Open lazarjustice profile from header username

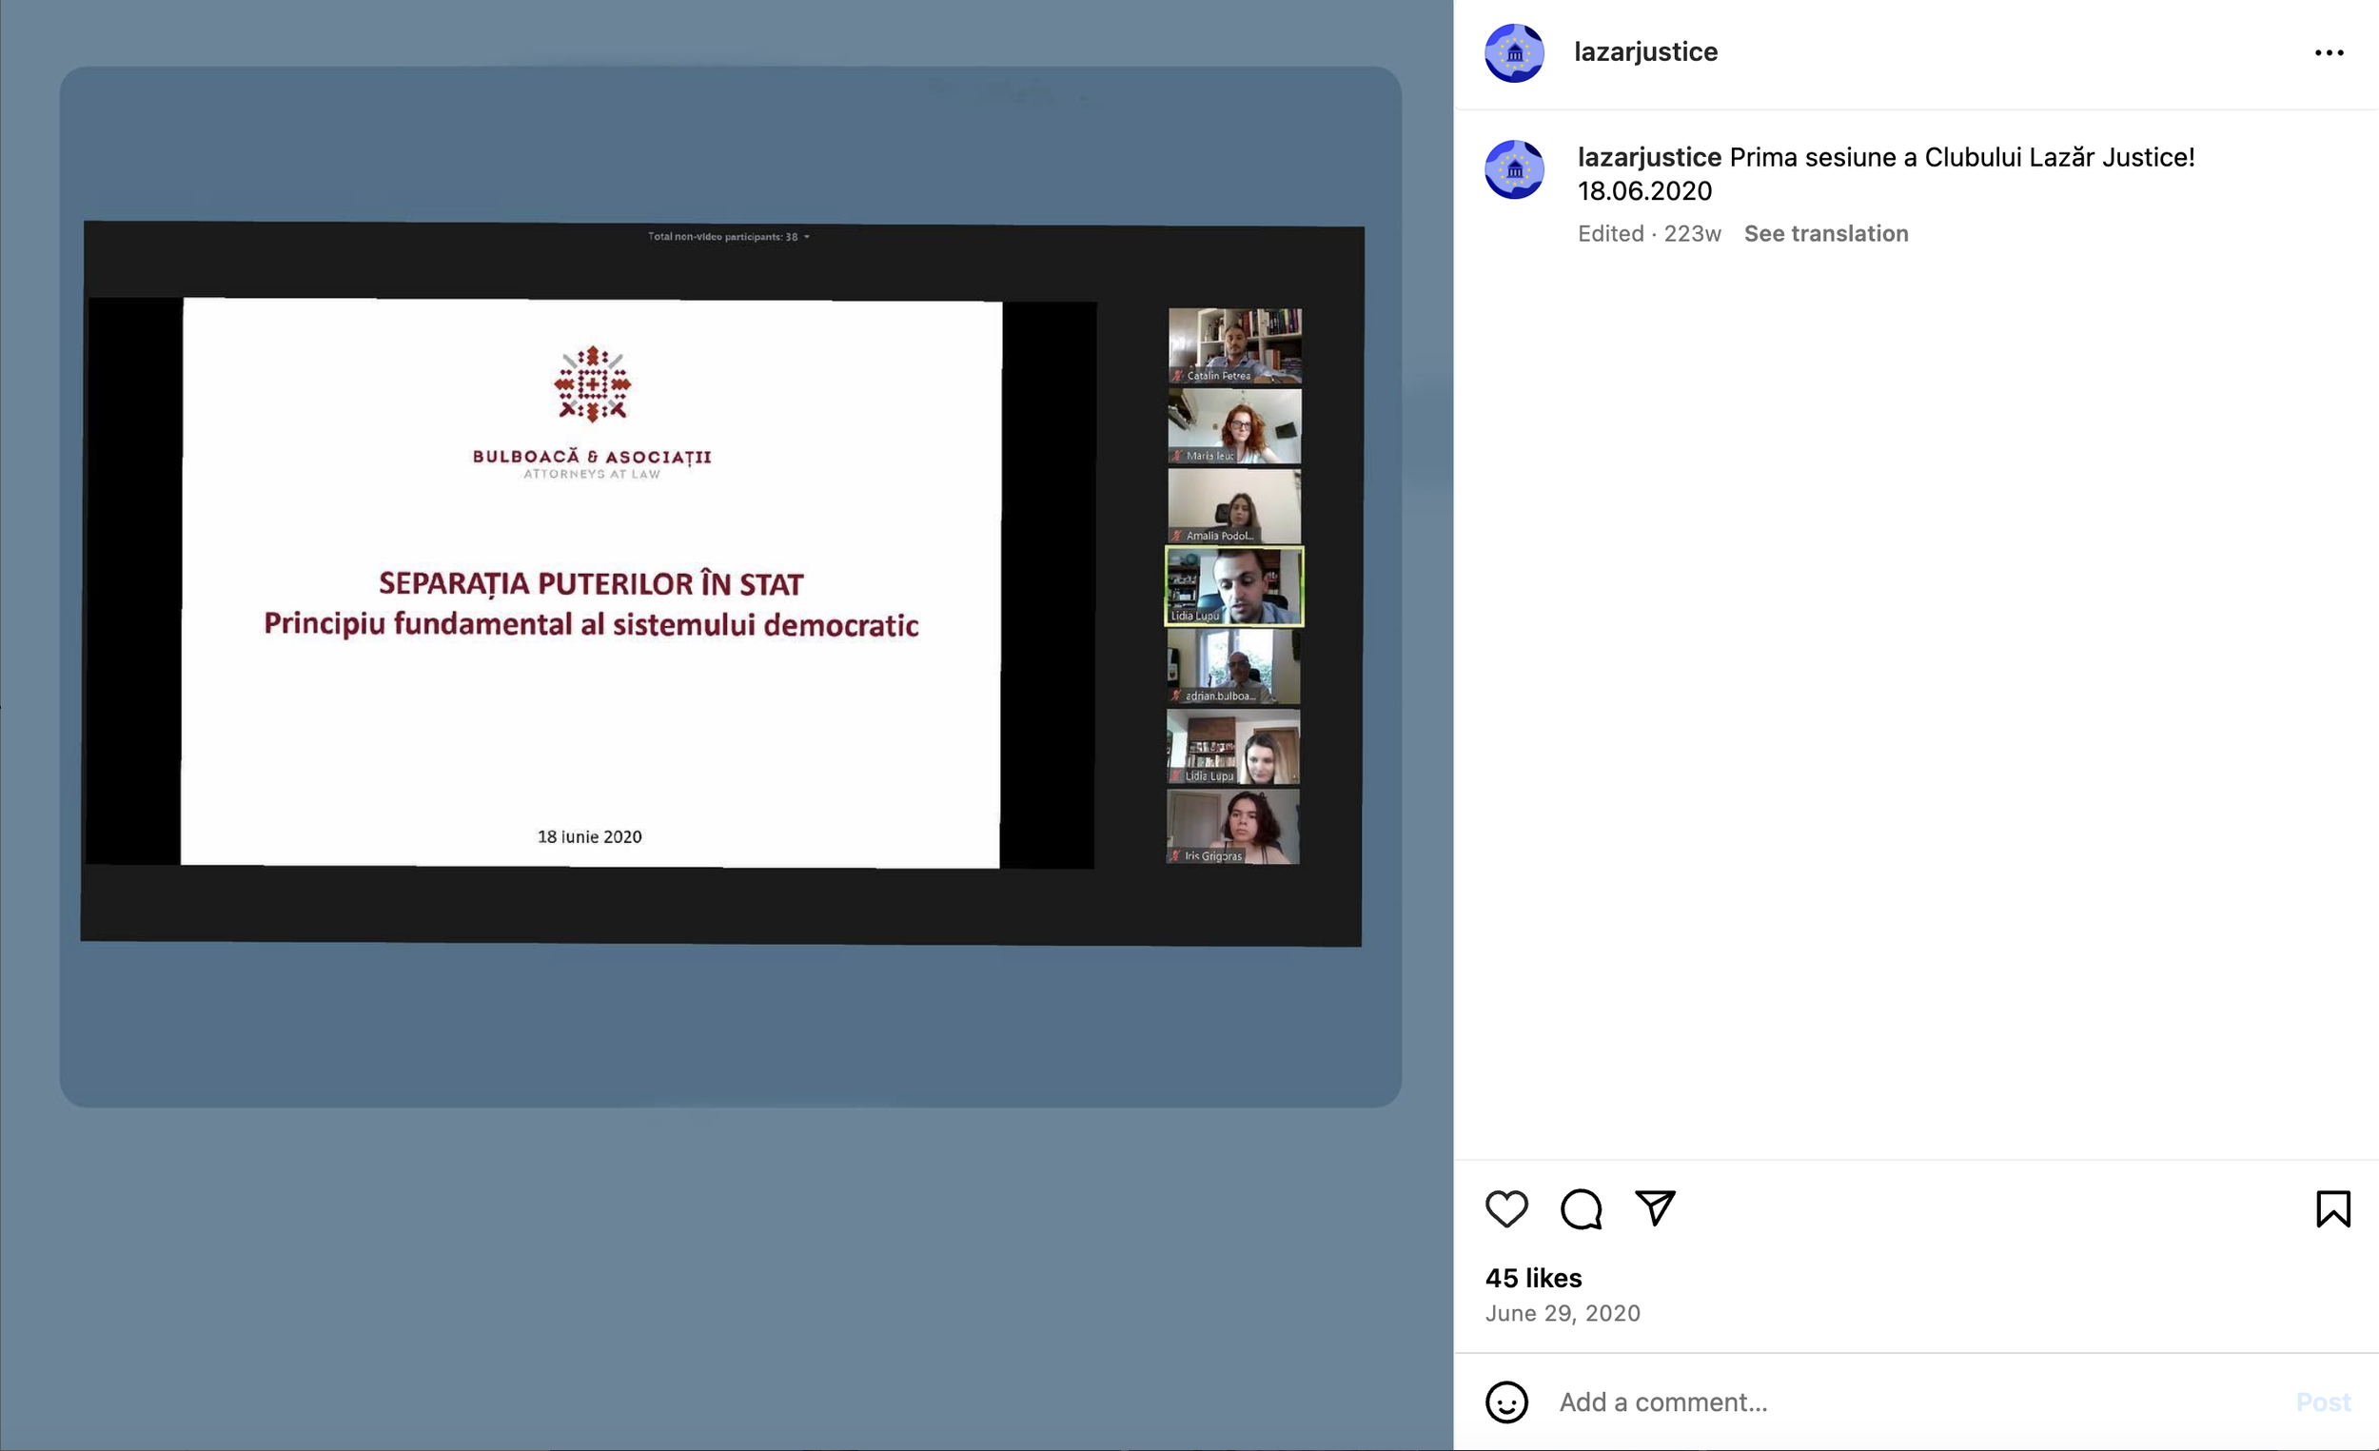pyautogui.click(x=1645, y=52)
